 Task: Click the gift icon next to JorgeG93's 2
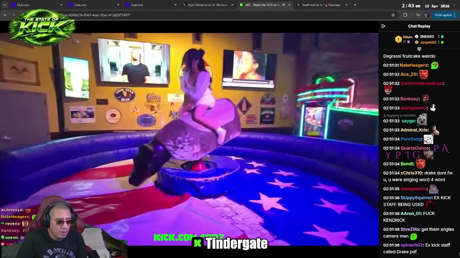point(442,42)
